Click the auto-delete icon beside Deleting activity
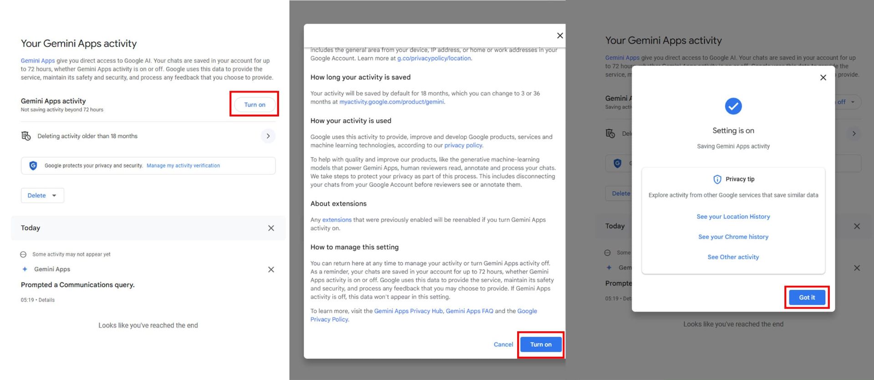Viewport: 874px width, 380px height. pyautogui.click(x=26, y=136)
